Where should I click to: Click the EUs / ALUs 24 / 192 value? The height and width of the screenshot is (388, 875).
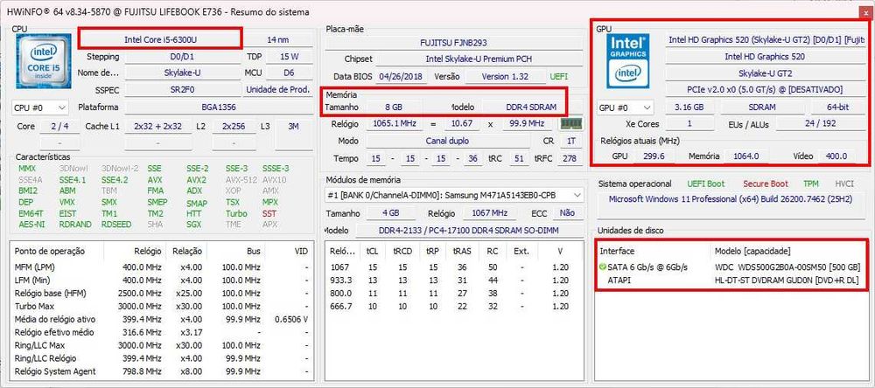pyautogui.click(x=821, y=124)
